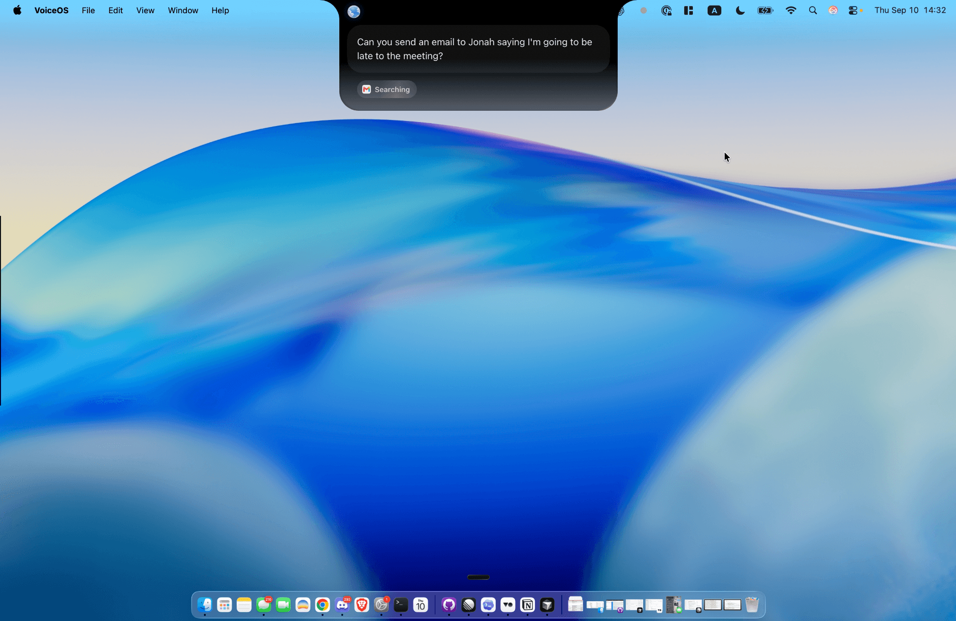
Task: Click the date and time Thu Sep 10 14:32
Action: 910,10
